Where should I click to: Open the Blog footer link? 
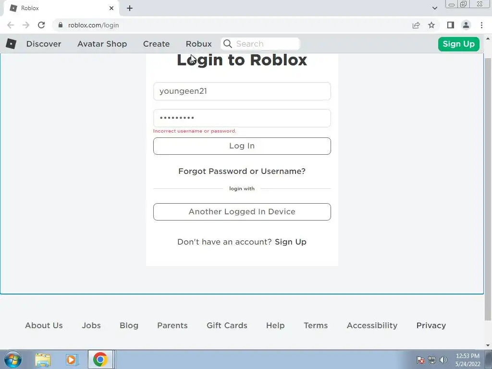[x=129, y=325]
